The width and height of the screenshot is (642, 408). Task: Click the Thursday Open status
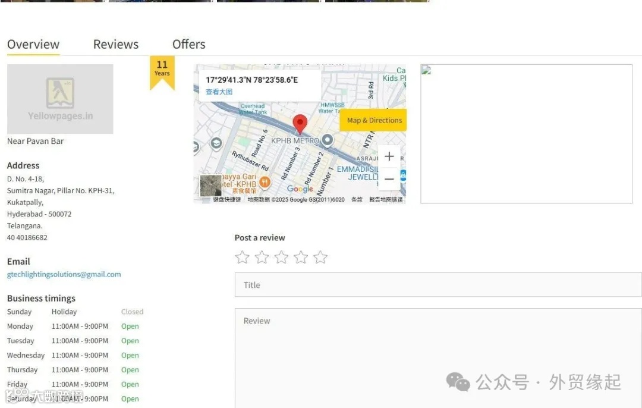pyautogui.click(x=130, y=370)
